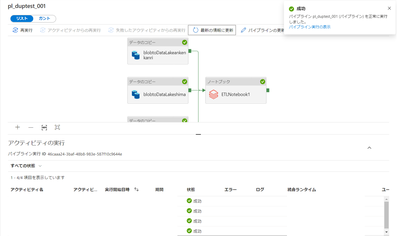
Task: Click the green success icon in the notification
Action: pos(292,9)
